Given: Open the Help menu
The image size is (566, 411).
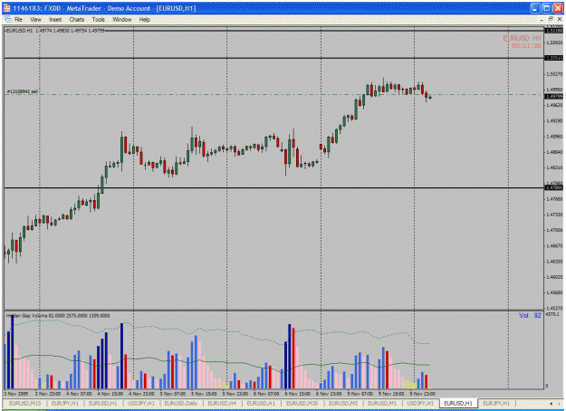Looking at the screenshot, I should coord(144,20).
